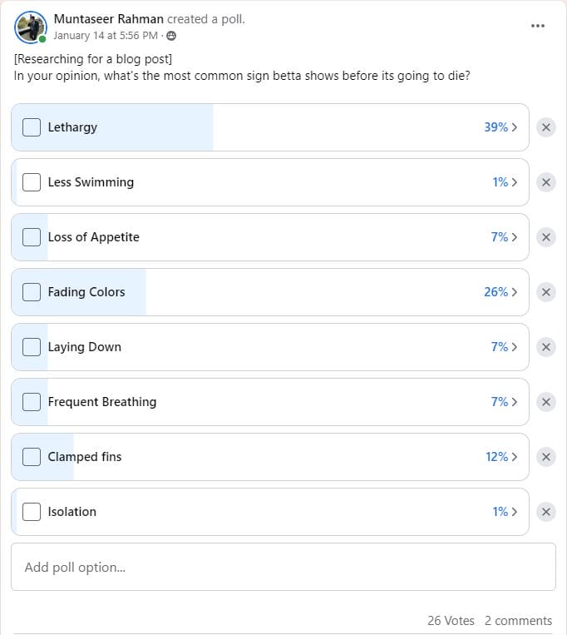Click the Add poll option field
Screen dimensions: 567x635
coord(283,567)
